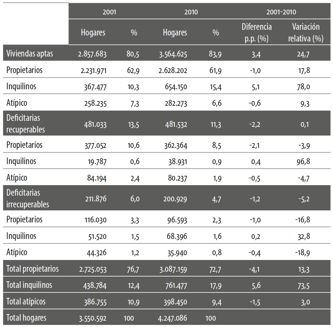Click the 2010 column group header
This screenshot has width=333, height=327.
(x=191, y=12)
